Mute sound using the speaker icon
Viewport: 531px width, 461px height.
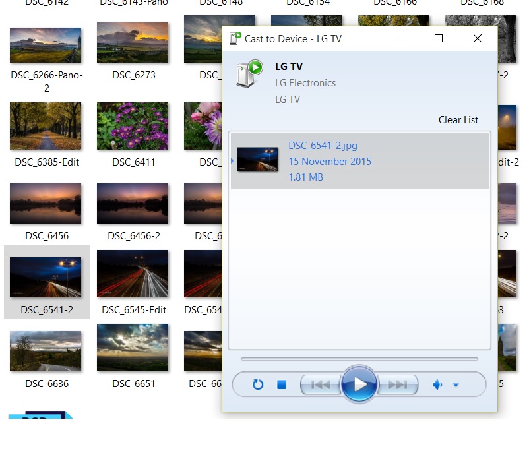[437, 384]
